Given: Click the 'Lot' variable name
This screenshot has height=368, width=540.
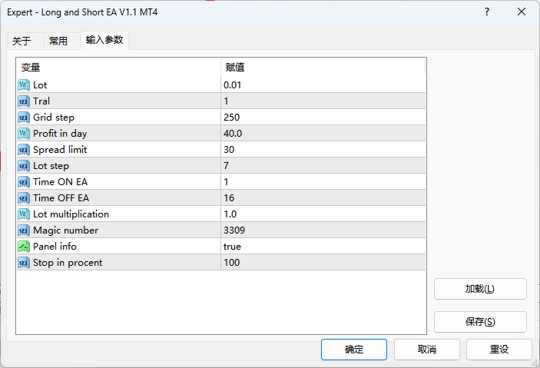Looking at the screenshot, I should tap(40, 85).
